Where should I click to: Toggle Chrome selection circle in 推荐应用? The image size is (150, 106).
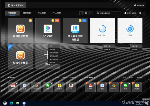click(x=40, y=83)
